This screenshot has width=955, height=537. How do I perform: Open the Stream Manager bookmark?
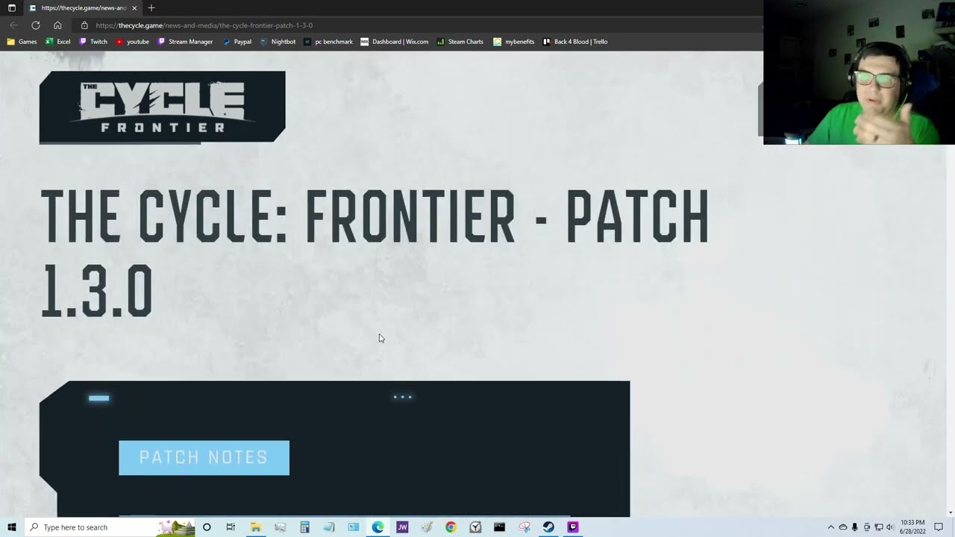(x=185, y=42)
